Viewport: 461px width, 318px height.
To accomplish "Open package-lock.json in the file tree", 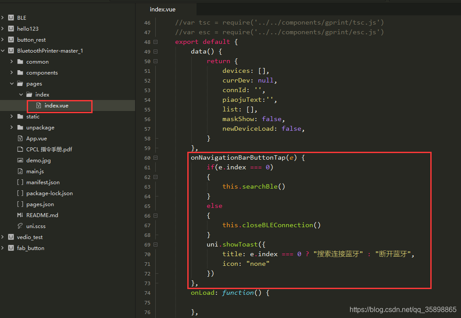I will click(50, 193).
